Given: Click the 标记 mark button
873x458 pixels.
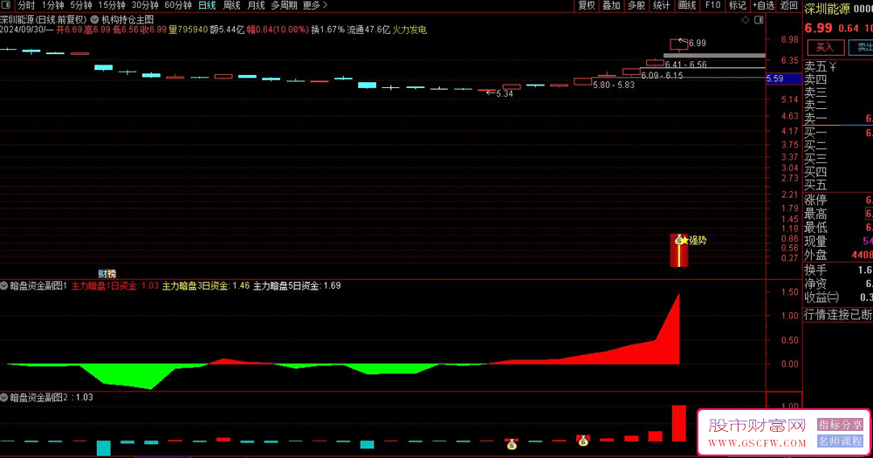Looking at the screenshot, I should (737, 5).
